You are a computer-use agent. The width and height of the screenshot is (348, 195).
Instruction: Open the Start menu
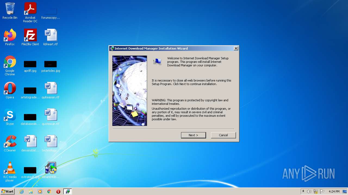click(7, 191)
